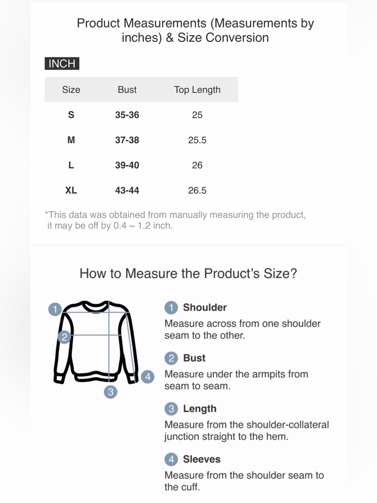Click the number 4 Sleeves legend icon
This screenshot has width=377, height=503.
point(171,459)
